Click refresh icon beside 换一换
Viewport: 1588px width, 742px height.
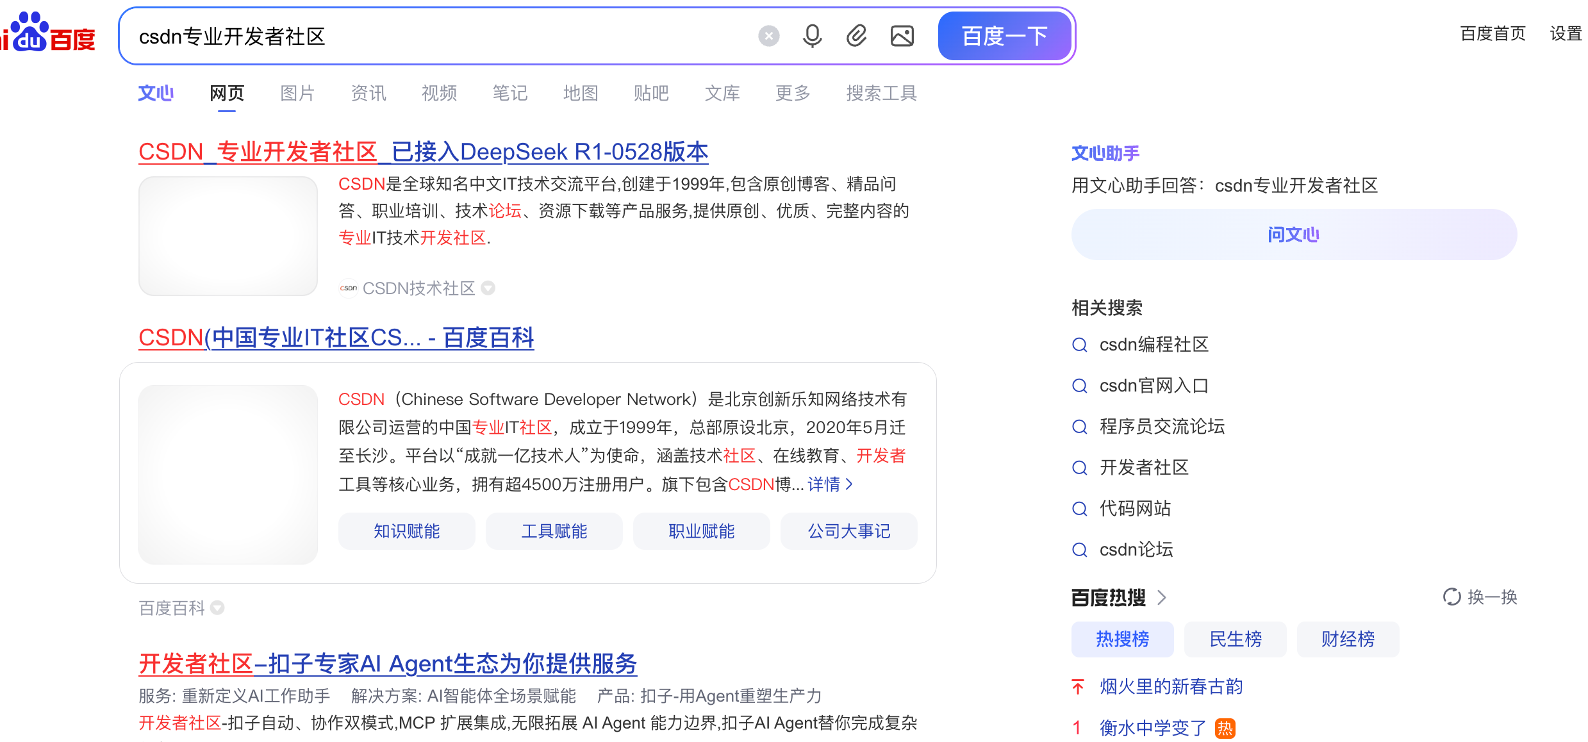coord(1451,597)
